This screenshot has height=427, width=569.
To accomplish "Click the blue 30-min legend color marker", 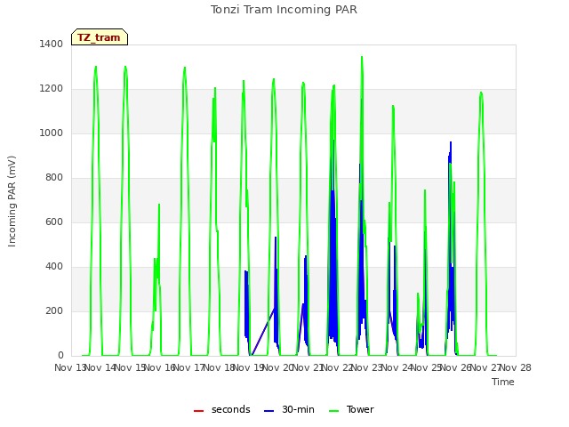I will coord(268,411).
